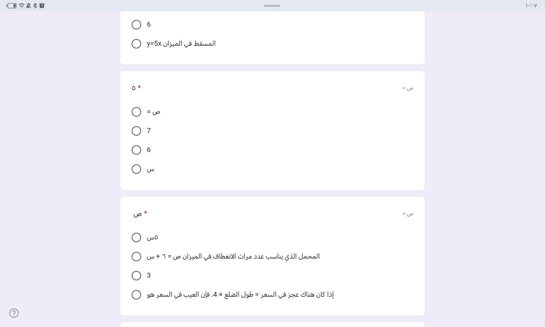545x327 pixels.
Task: Choose the "س" option in question ٥
Action: click(136, 169)
